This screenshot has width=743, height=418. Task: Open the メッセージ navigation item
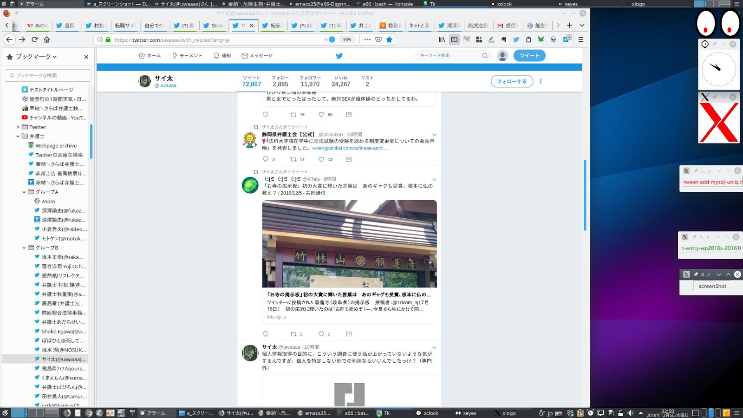(x=257, y=56)
